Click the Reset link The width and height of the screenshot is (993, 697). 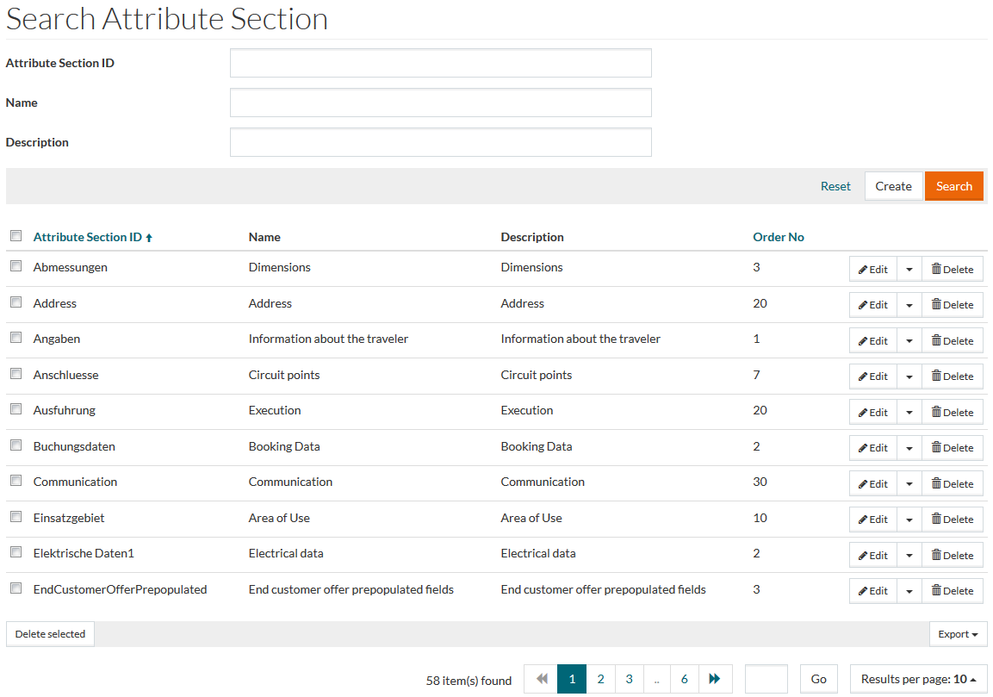(x=835, y=186)
